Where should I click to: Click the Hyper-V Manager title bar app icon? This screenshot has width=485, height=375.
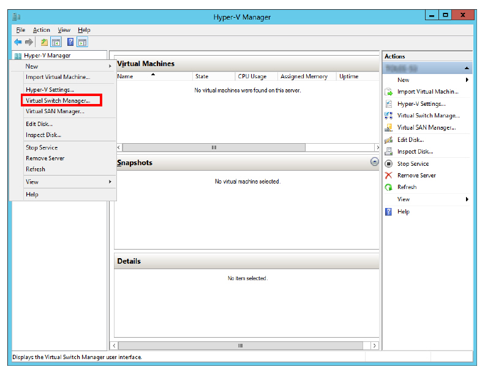click(17, 17)
